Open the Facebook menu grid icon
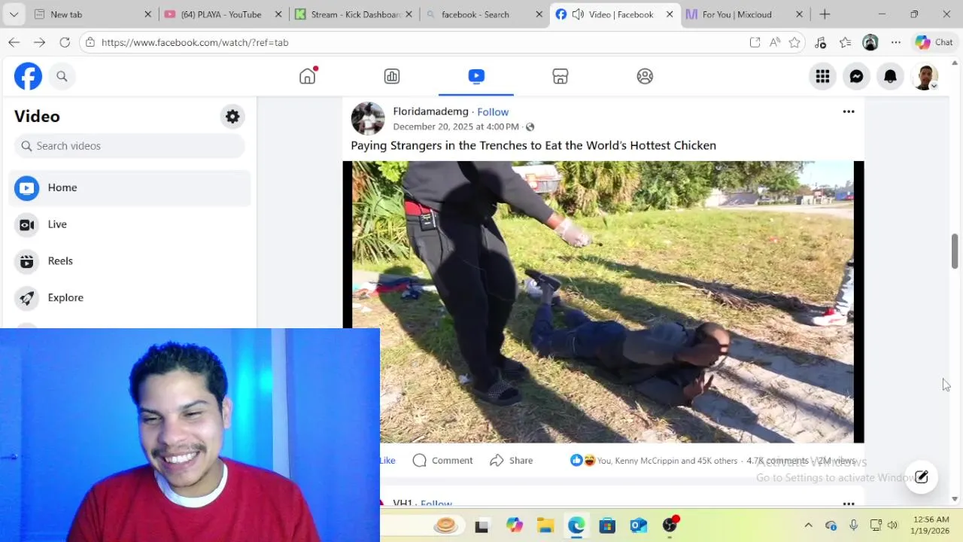The height and width of the screenshot is (542, 963). 822,76
